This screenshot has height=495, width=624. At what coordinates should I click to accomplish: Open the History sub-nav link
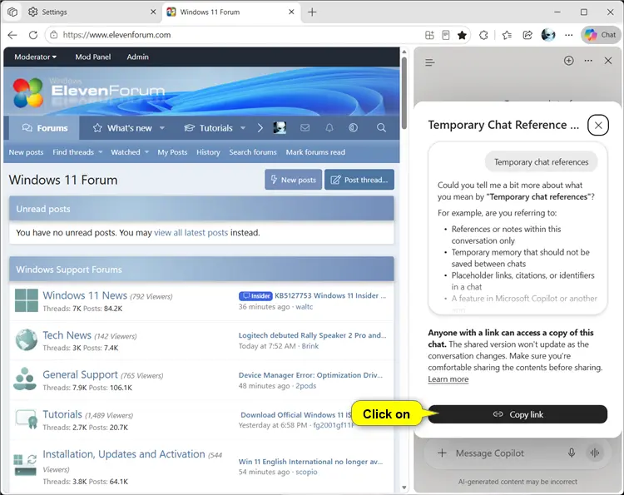208,152
